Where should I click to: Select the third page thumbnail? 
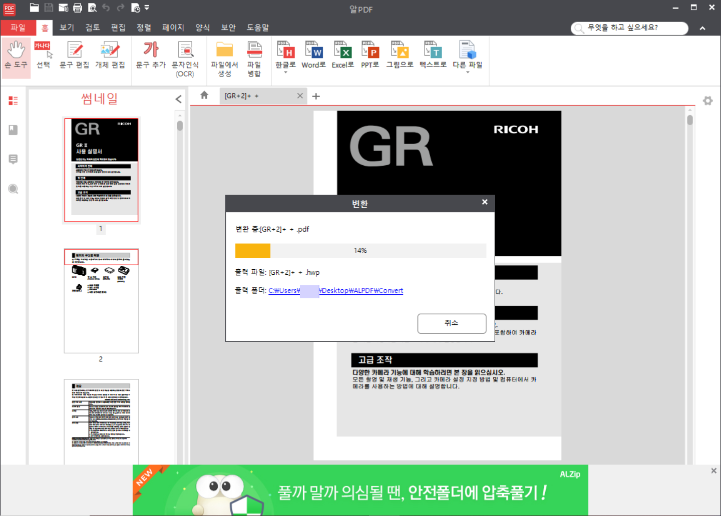pos(101,421)
